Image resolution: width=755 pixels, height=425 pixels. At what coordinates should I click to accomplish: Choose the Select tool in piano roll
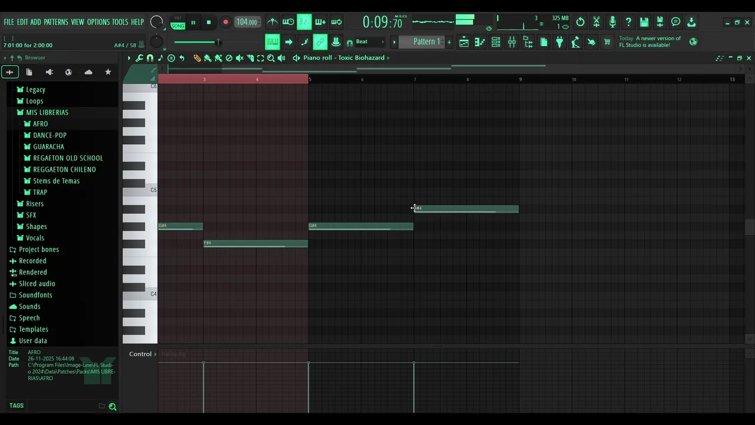tap(260, 58)
